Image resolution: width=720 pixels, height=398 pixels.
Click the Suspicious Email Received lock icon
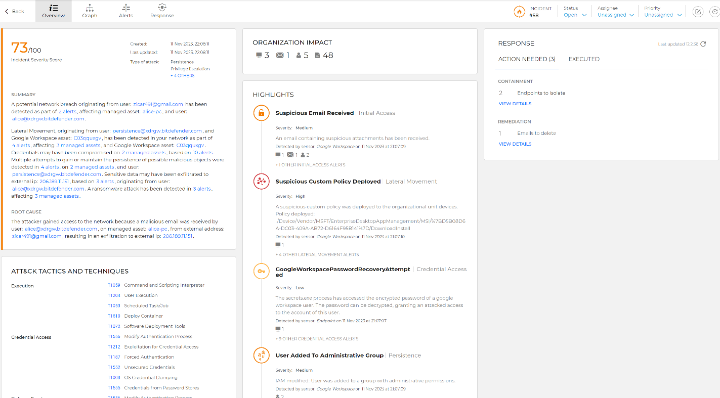pos(261,113)
